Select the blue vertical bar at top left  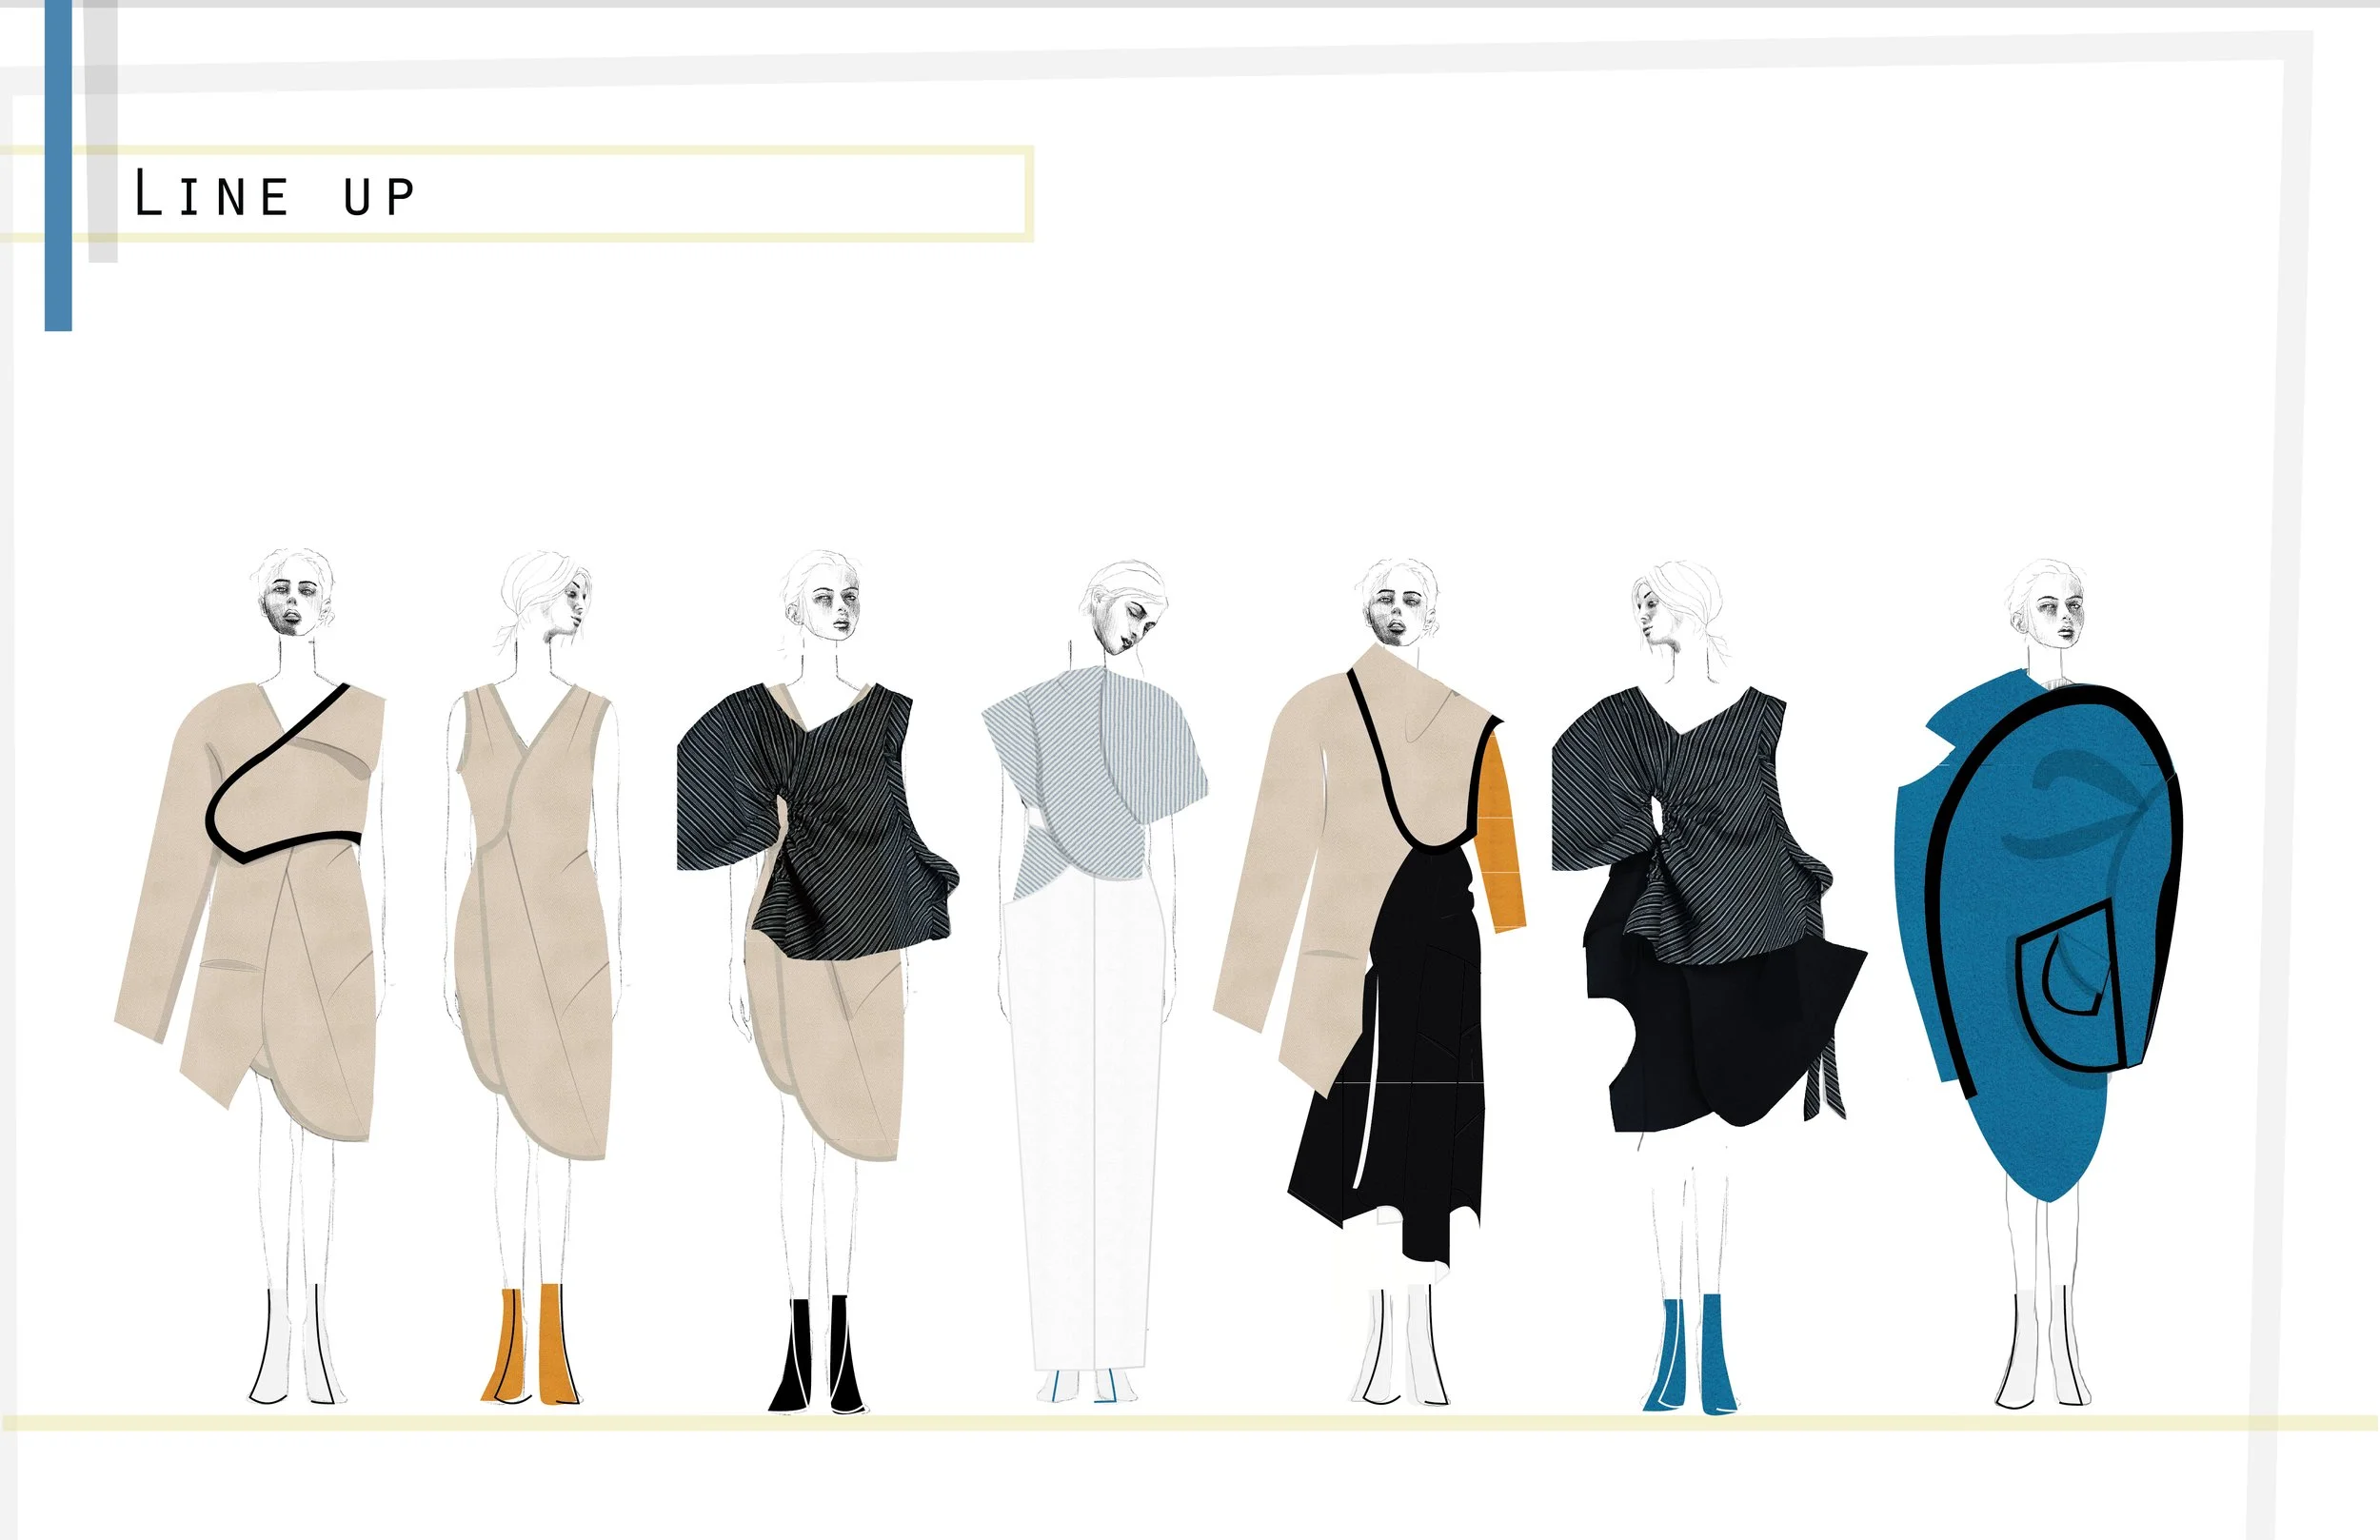pyautogui.click(x=58, y=165)
